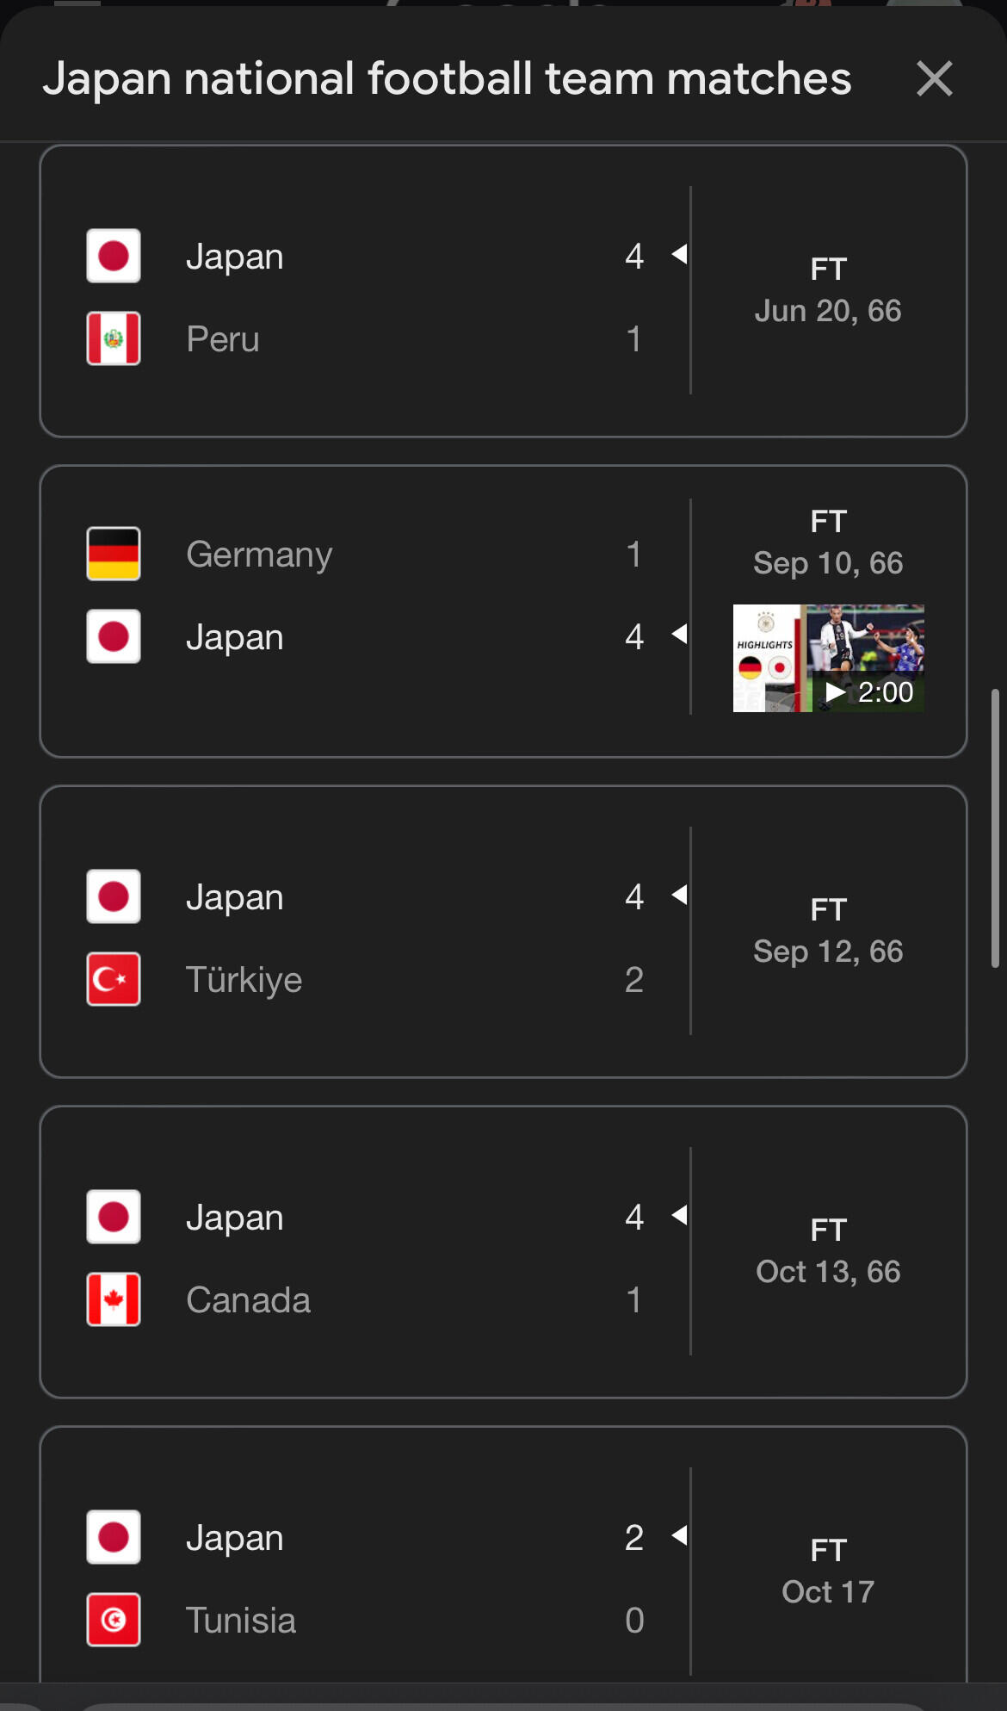Click Japan flag in Germany match
1007x1711 pixels.
pos(114,636)
